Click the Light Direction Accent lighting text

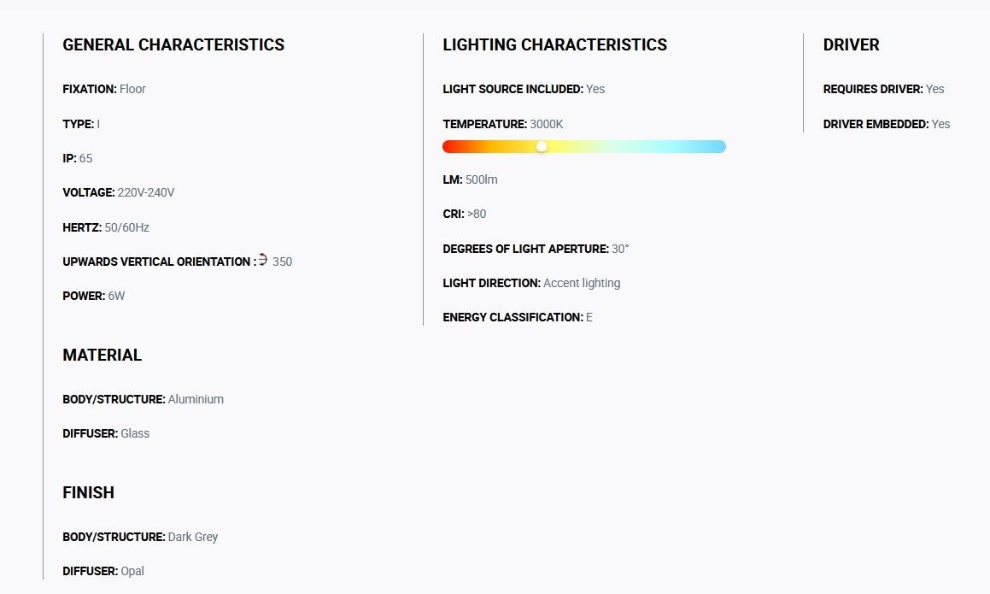582,283
